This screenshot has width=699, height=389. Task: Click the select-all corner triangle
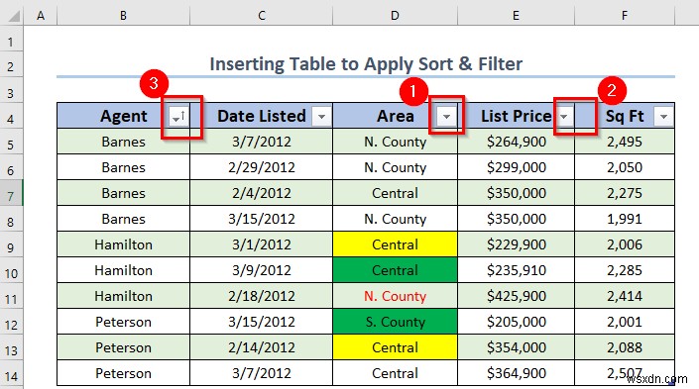[14, 16]
